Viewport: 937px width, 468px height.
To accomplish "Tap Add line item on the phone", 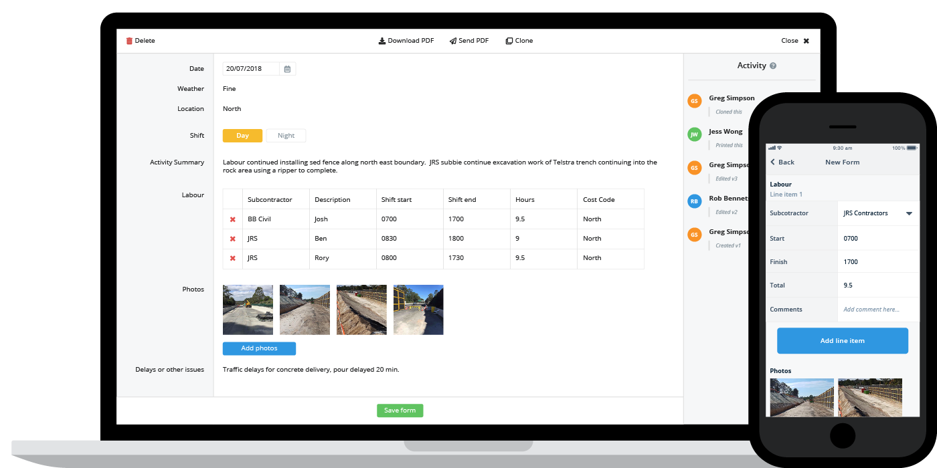I will [843, 341].
